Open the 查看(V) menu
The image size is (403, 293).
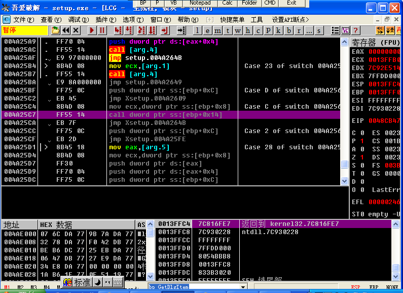click(51, 20)
